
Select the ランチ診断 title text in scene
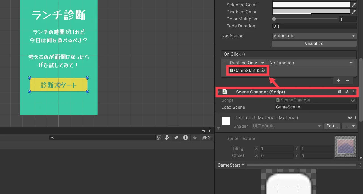click(x=59, y=15)
